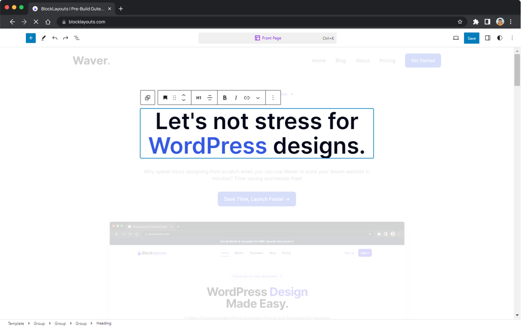The height and width of the screenshot is (327, 521).
Task: Click the Undo arrow in editor toolbar
Action: click(x=55, y=38)
